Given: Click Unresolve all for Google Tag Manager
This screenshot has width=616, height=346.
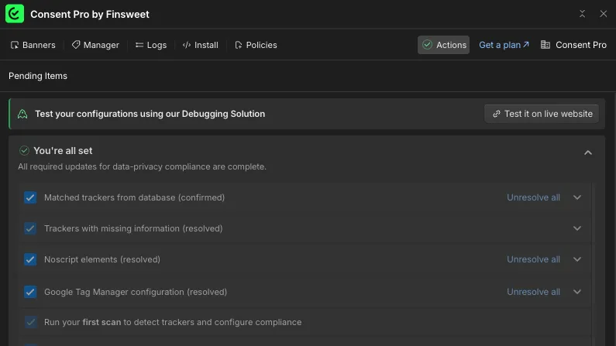Looking at the screenshot, I should point(533,292).
